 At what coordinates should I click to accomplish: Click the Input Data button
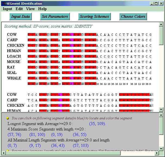20,17
